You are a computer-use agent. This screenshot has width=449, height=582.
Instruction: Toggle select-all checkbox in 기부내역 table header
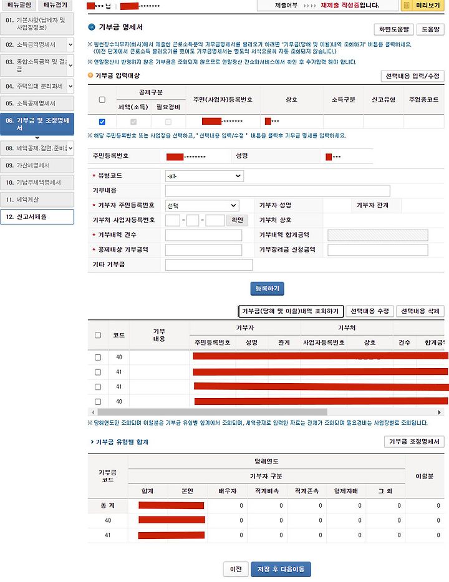point(98,335)
